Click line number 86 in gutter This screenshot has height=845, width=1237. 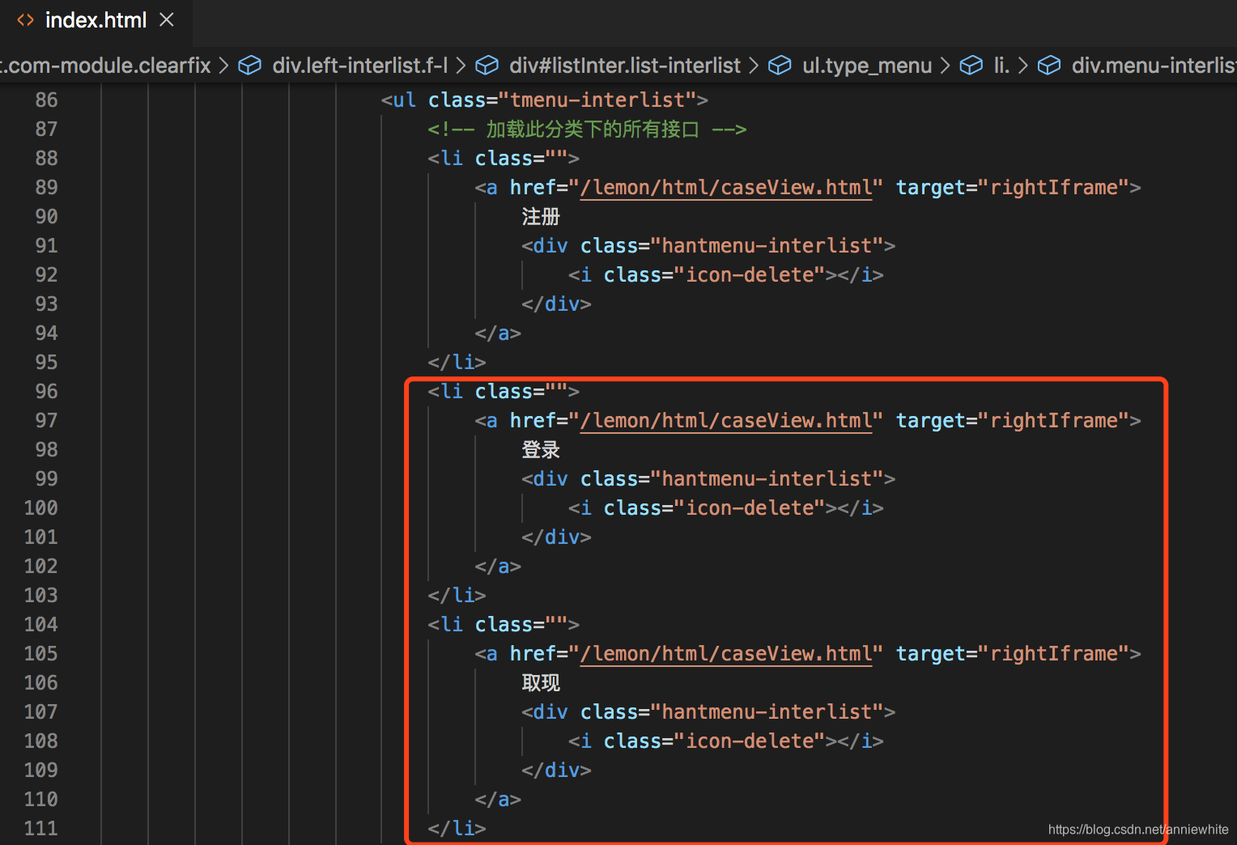coord(46,100)
